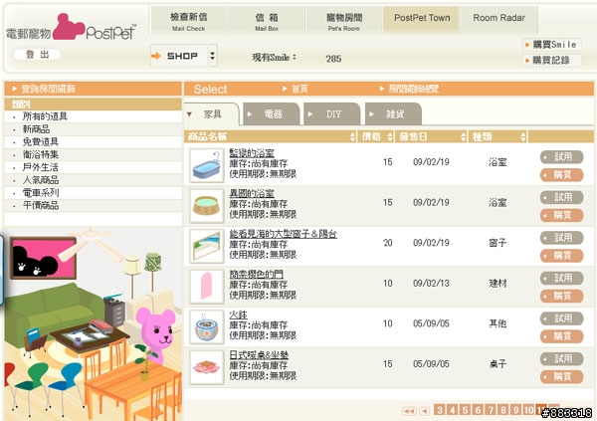Click 購買 for pink door item
The height and width of the screenshot is (421, 597).
pos(561,296)
